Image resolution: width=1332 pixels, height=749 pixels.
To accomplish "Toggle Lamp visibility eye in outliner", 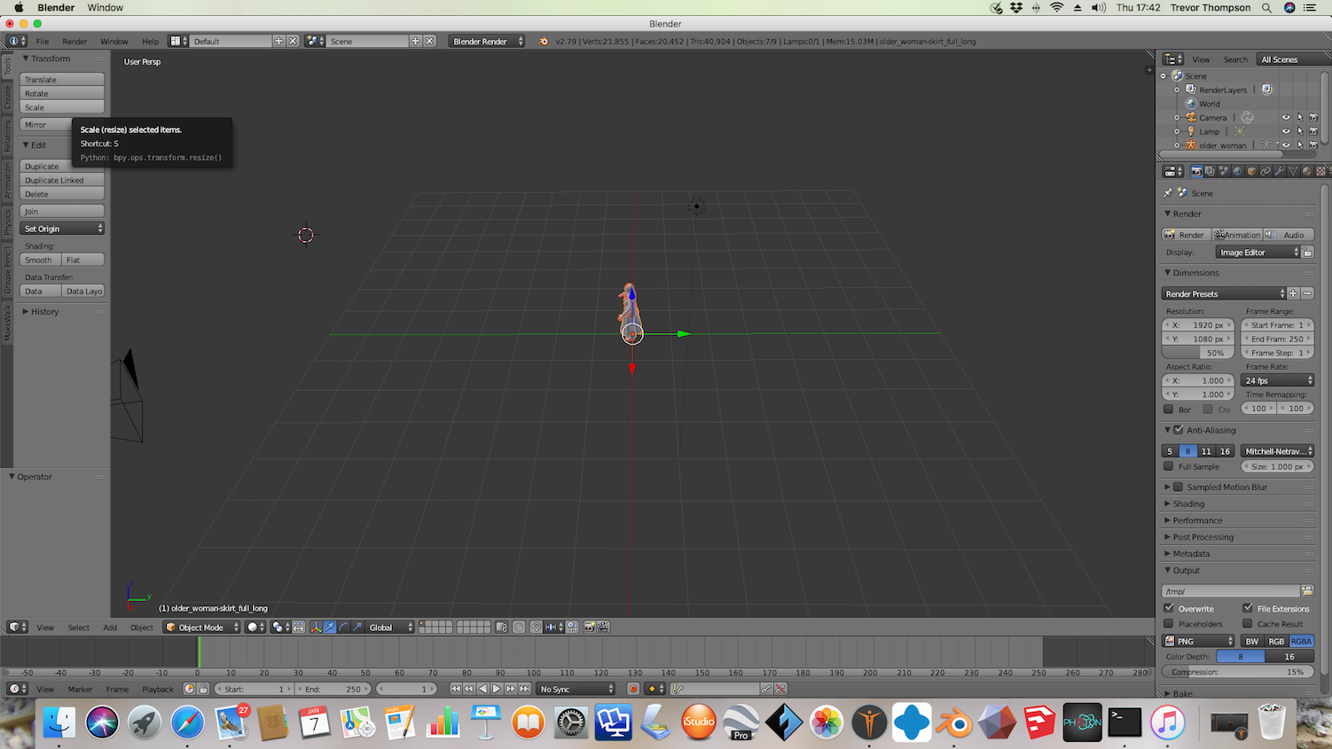I will (x=1286, y=131).
